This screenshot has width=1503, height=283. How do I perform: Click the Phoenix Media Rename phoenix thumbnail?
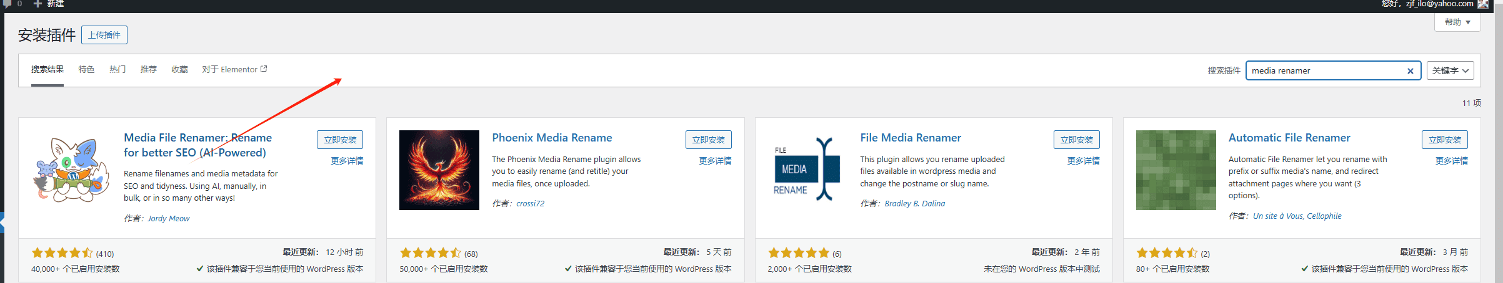point(439,170)
